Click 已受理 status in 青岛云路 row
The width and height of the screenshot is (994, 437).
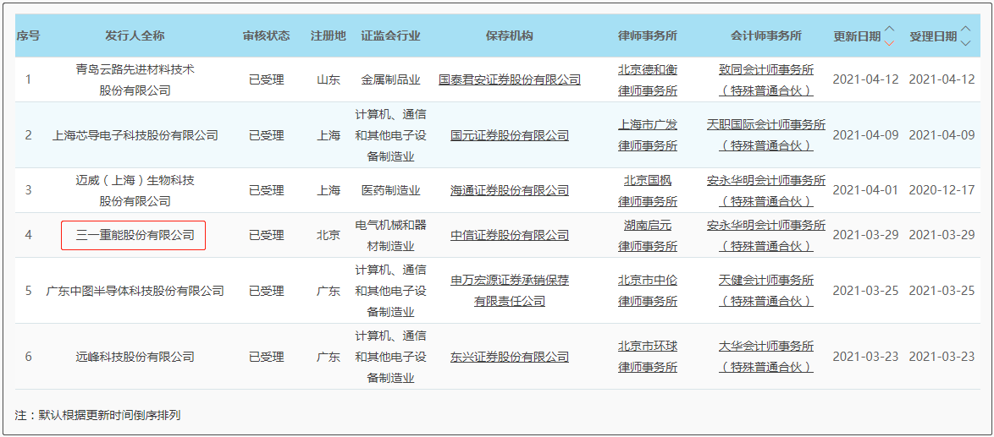pos(266,79)
